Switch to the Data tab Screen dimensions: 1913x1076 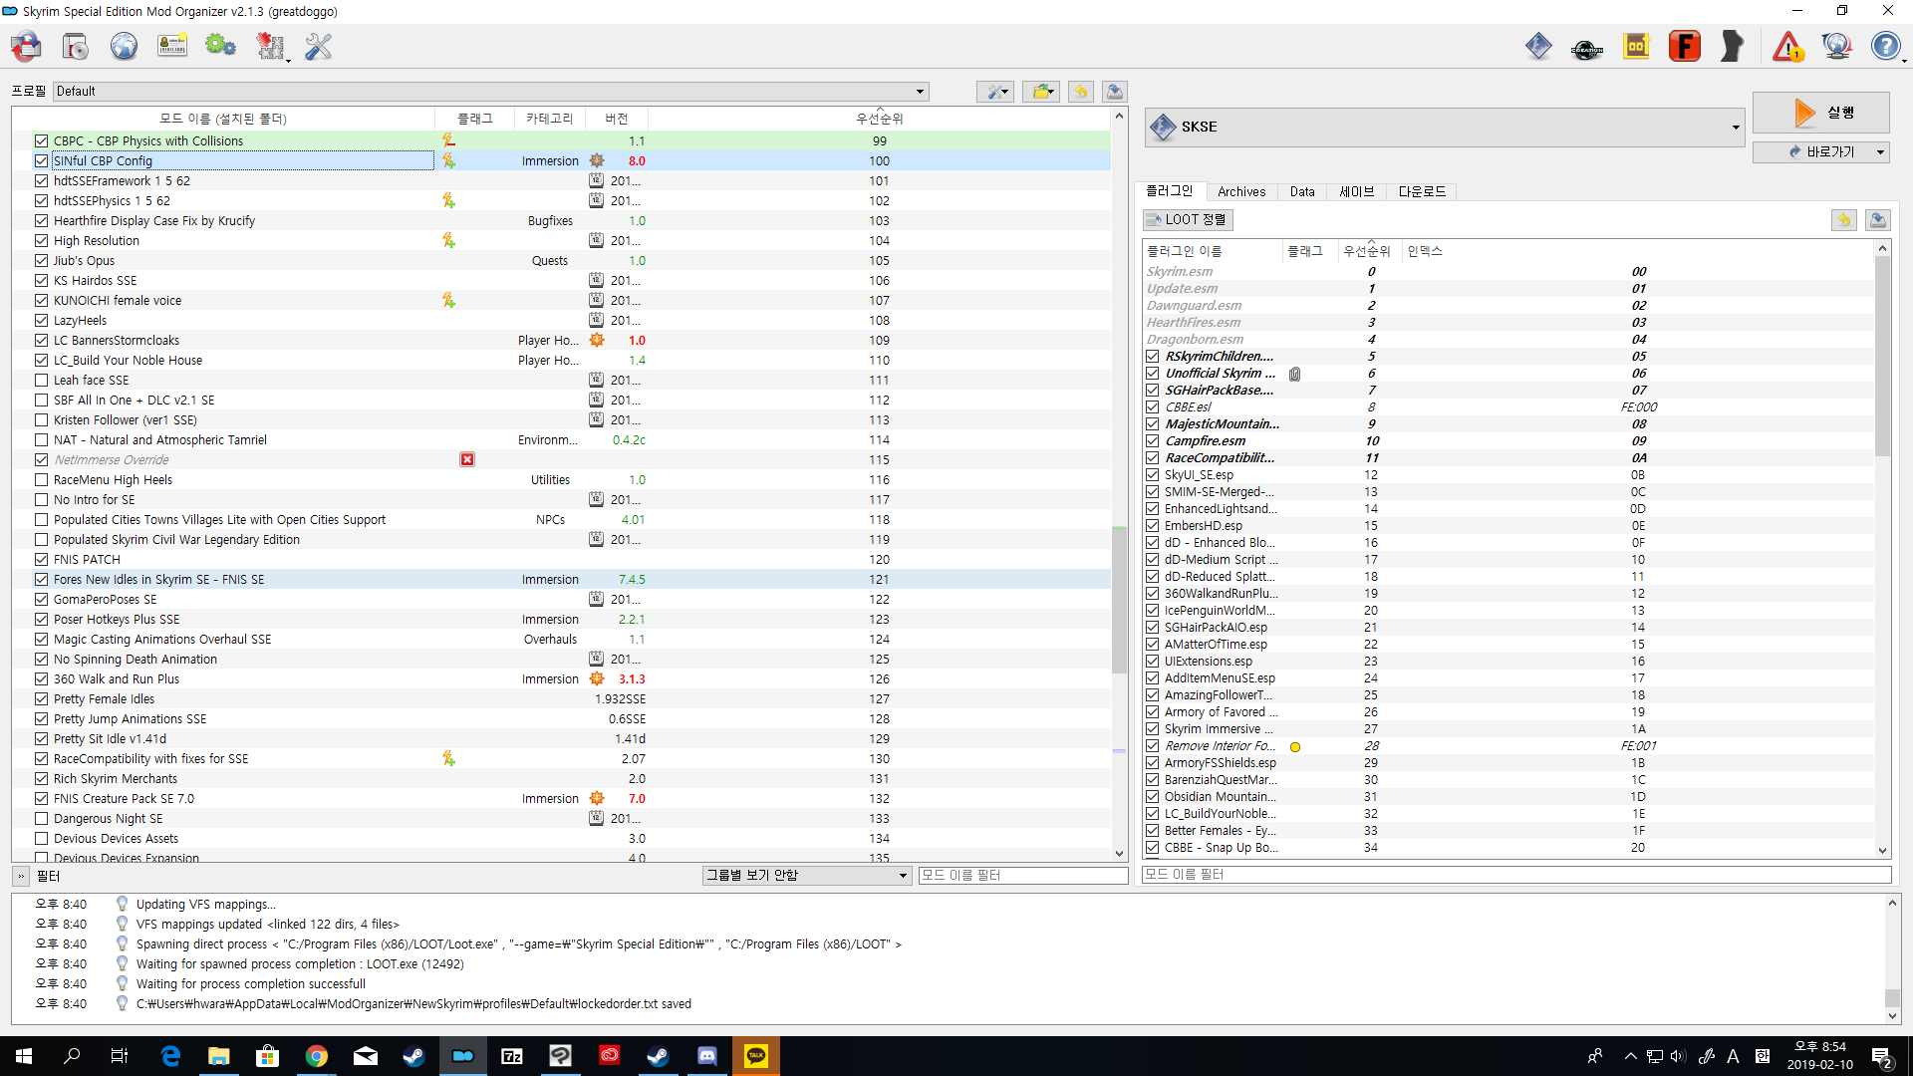(1302, 191)
